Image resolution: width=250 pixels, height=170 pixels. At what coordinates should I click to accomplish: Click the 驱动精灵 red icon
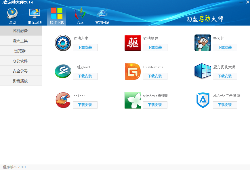tap(133, 43)
